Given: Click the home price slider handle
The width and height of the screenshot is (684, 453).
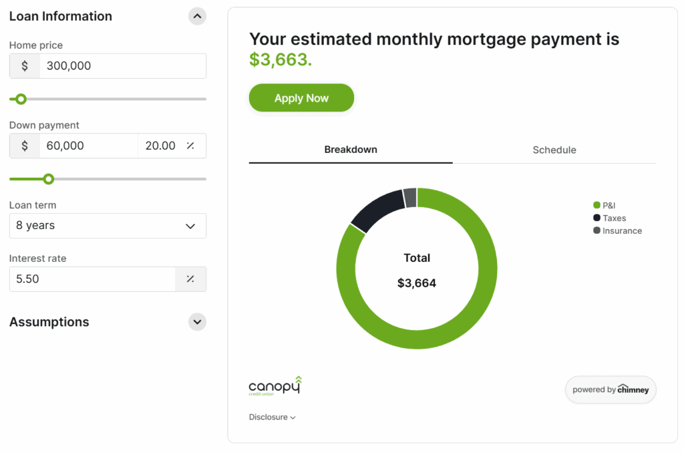Looking at the screenshot, I should click(20, 99).
